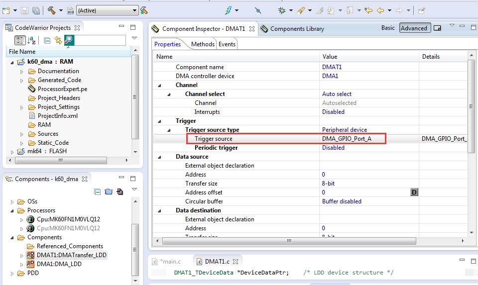478x285 pixels.
Task: Click the Build hammer icon
Action: pyautogui.click(x=51, y=10)
